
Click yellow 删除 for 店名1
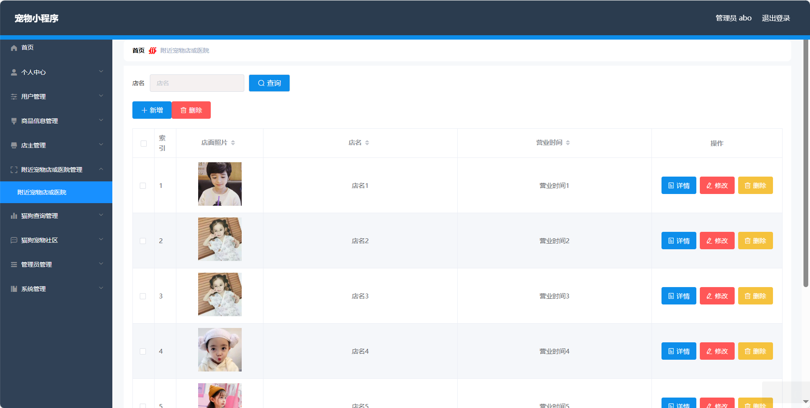click(756, 185)
